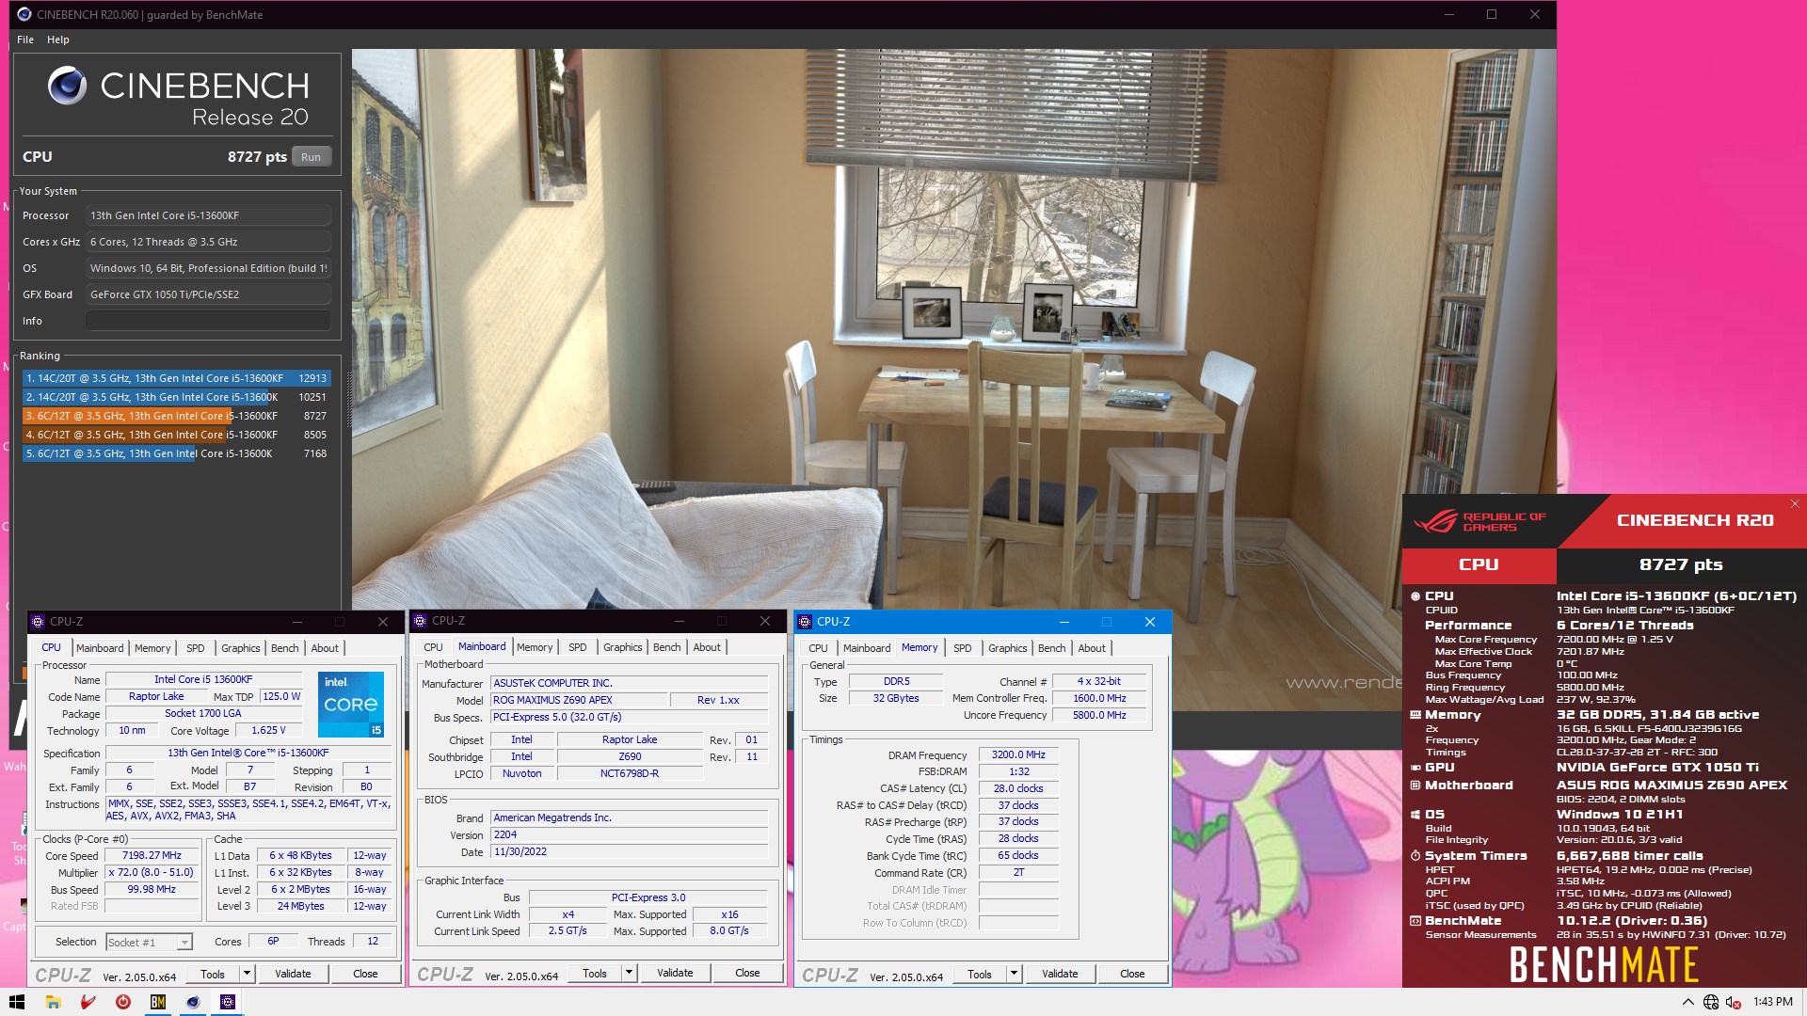The image size is (1807, 1016).
Task: Click the Model ROG MAXIMUS Z690 APEX field
Action: point(578,701)
